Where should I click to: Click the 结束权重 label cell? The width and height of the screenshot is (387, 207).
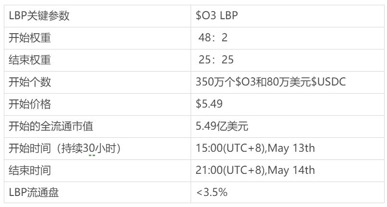pyautogui.click(x=30, y=60)
